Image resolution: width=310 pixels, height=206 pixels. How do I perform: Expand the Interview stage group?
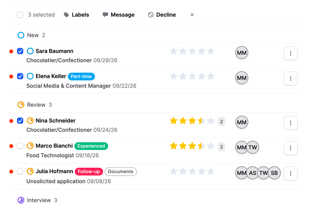click(38, 200)
